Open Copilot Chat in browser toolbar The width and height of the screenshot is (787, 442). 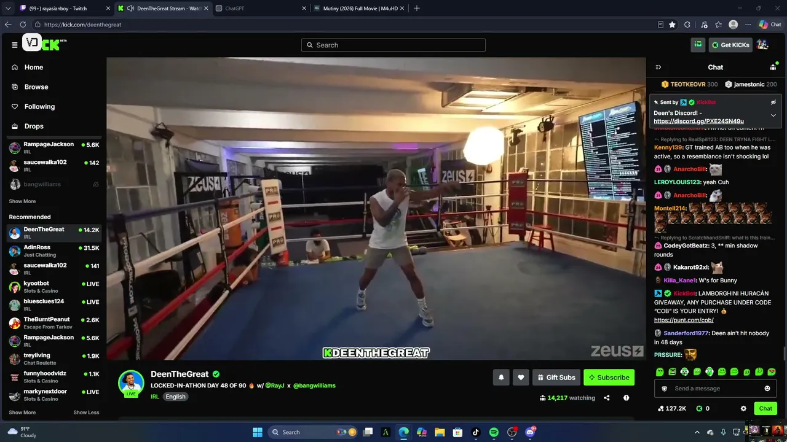coord(770,25)
